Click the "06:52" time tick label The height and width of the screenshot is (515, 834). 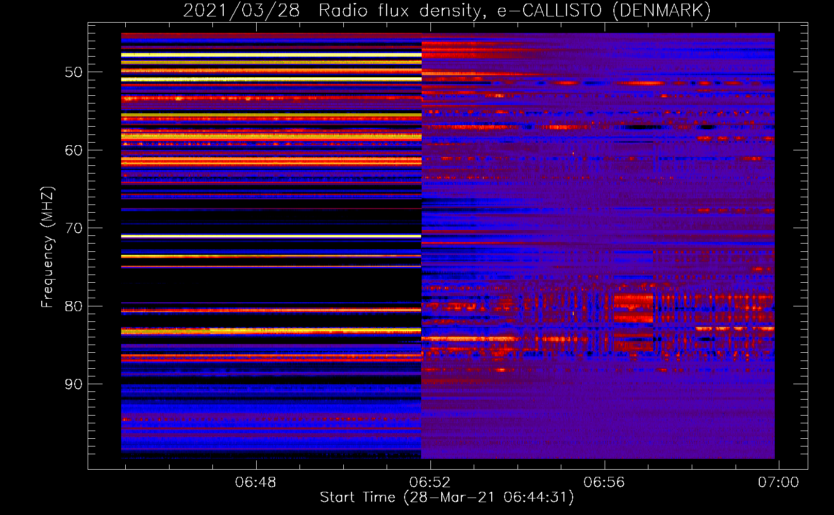click(x=430, y=483)
